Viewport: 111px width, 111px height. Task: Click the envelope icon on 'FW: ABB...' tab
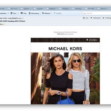[x=86, y=9]
